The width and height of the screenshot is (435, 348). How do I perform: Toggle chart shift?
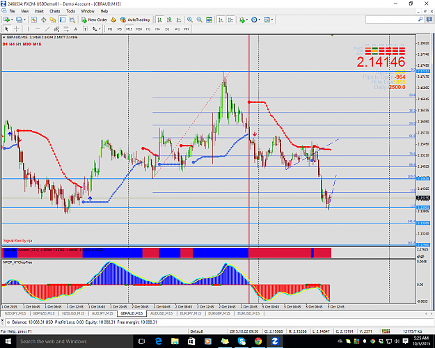pos(230,19)
